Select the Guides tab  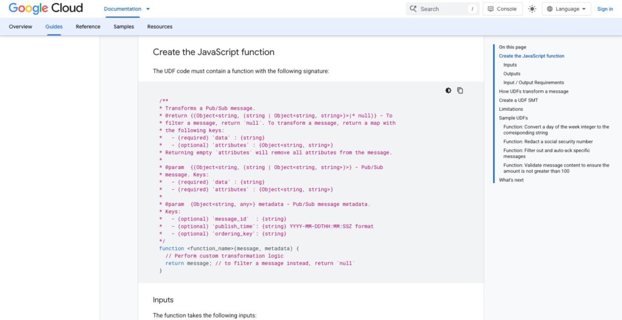click(x=54, y=27)
